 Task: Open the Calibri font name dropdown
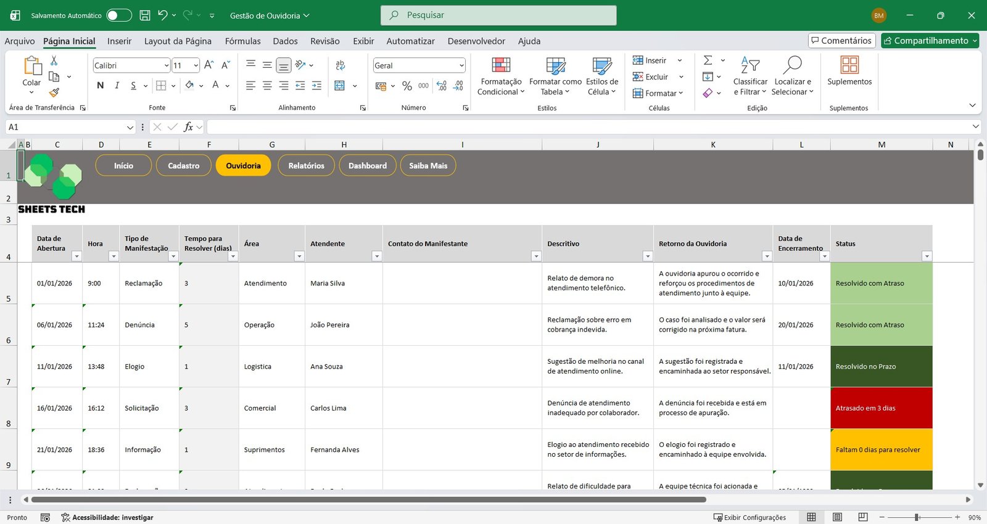click(x=167, y=65)
